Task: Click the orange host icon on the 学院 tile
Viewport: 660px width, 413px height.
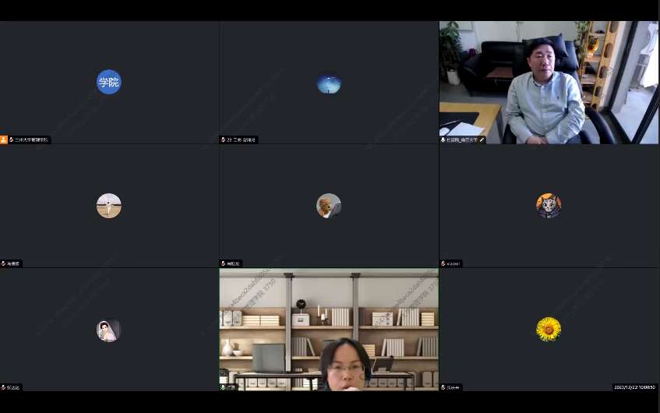Action: [4, 140]
